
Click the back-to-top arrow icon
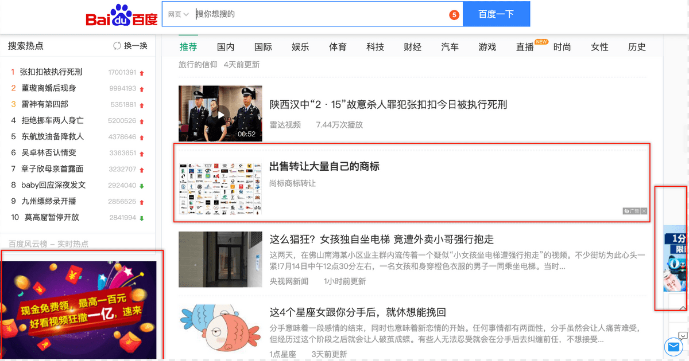point(683,308)
